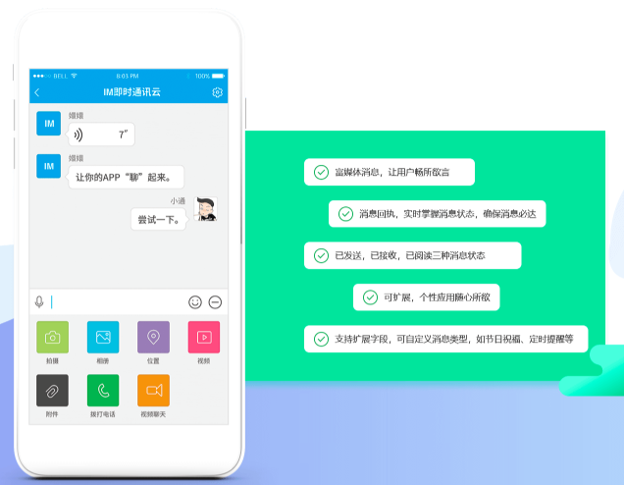Click check mark beside 可扩展 feature

(x=370, y=297)
